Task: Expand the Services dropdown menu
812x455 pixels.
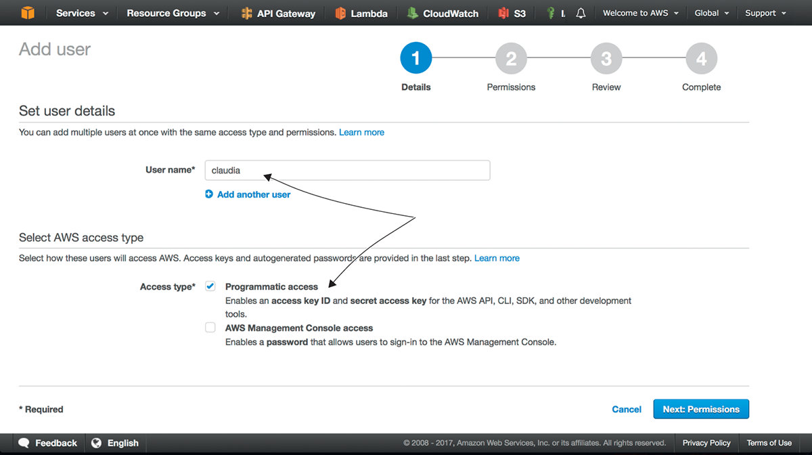Action: point(82,14)
